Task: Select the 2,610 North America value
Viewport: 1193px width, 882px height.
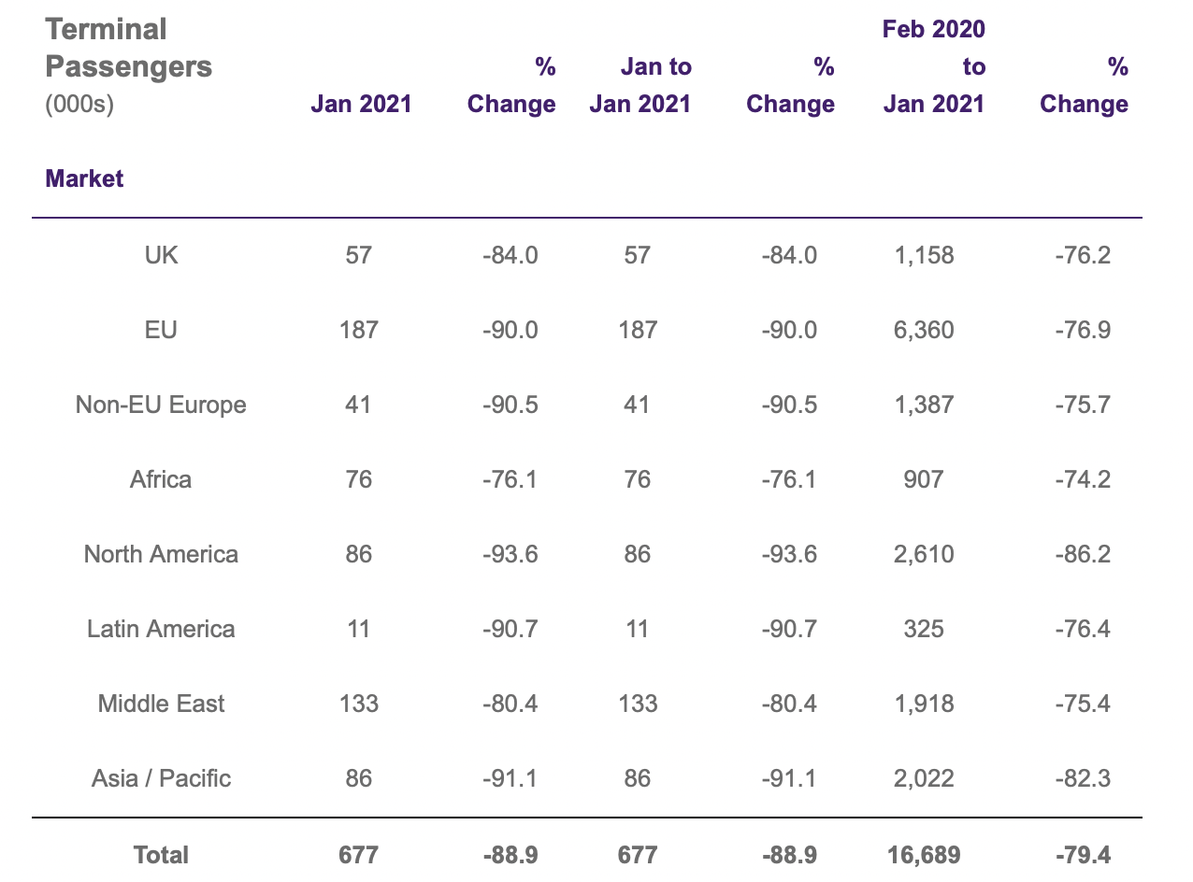Action: pyautogui.click(x=924, y=554)
